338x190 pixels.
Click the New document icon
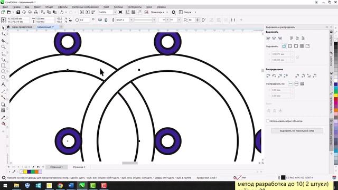tap(3, 12)
